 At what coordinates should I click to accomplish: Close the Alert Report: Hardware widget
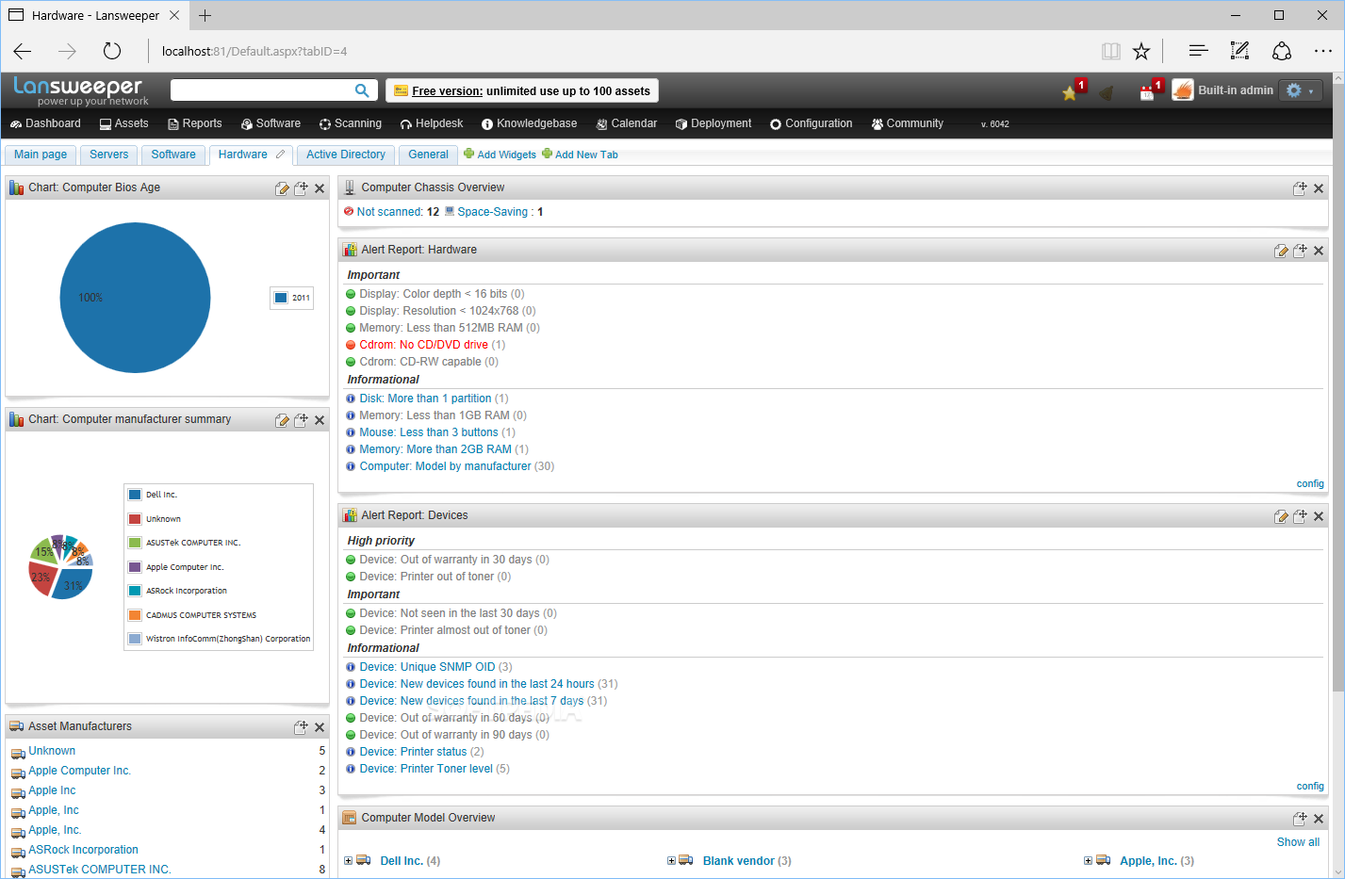point(1319,251)
